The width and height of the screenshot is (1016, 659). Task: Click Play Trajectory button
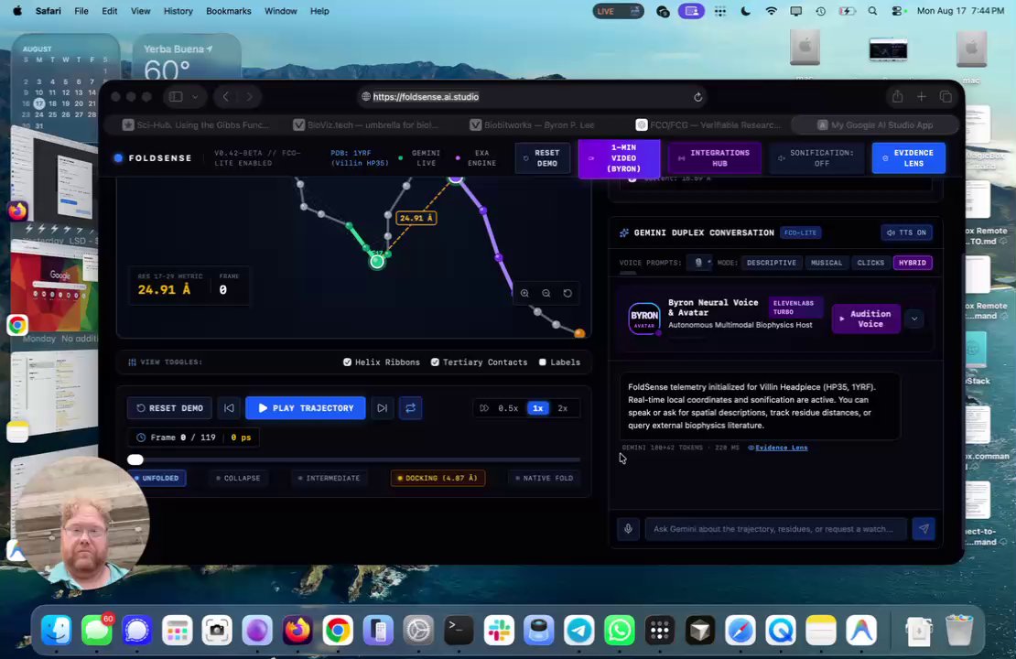coord(305,408)
